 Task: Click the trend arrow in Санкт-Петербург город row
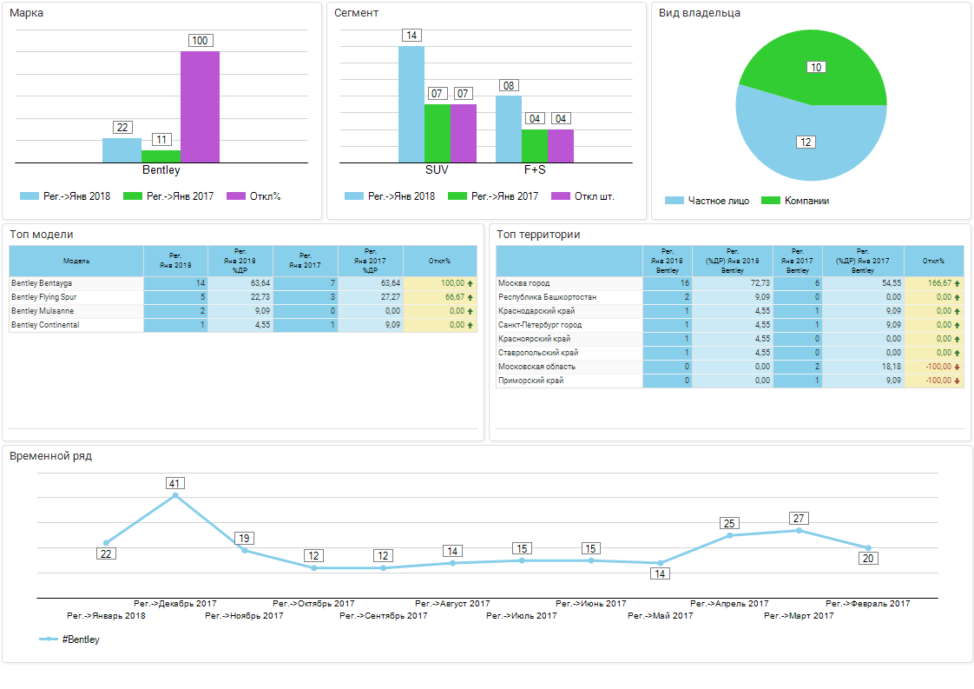(x=958, y=325)
